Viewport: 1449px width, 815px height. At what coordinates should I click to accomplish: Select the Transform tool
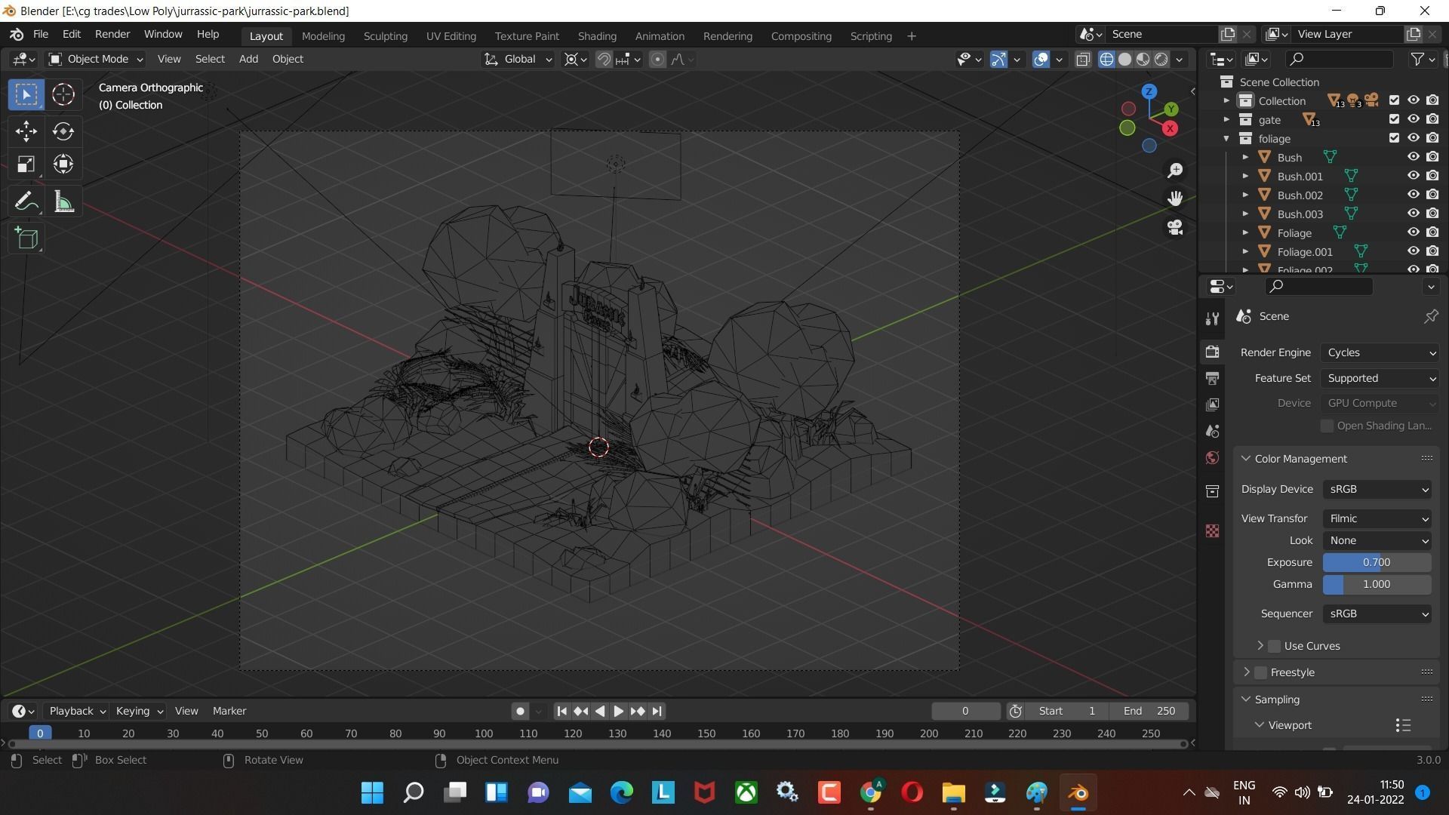click(x=63, y=165)
